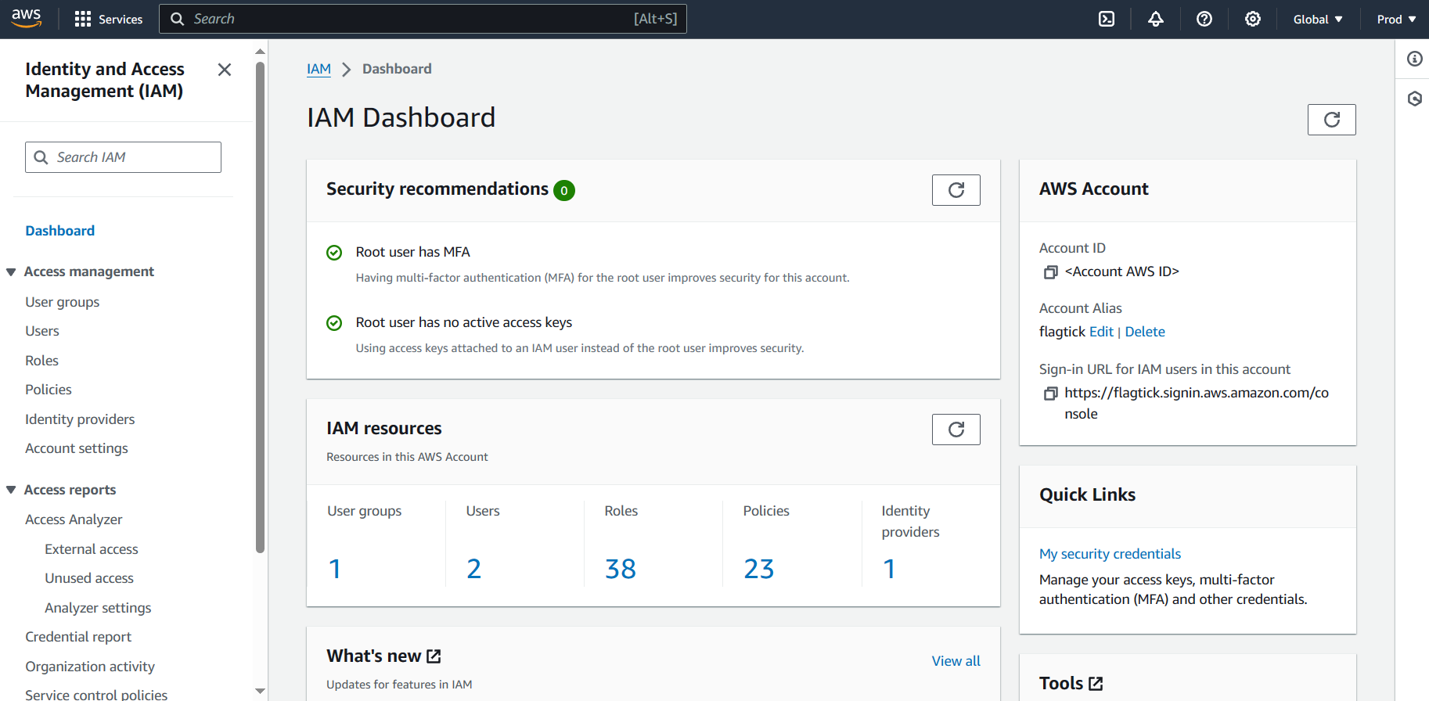The width and height of the screenshot is (1429, 701).
Task: Open the notifications bell icon
Action: [x=1155, y=19]
